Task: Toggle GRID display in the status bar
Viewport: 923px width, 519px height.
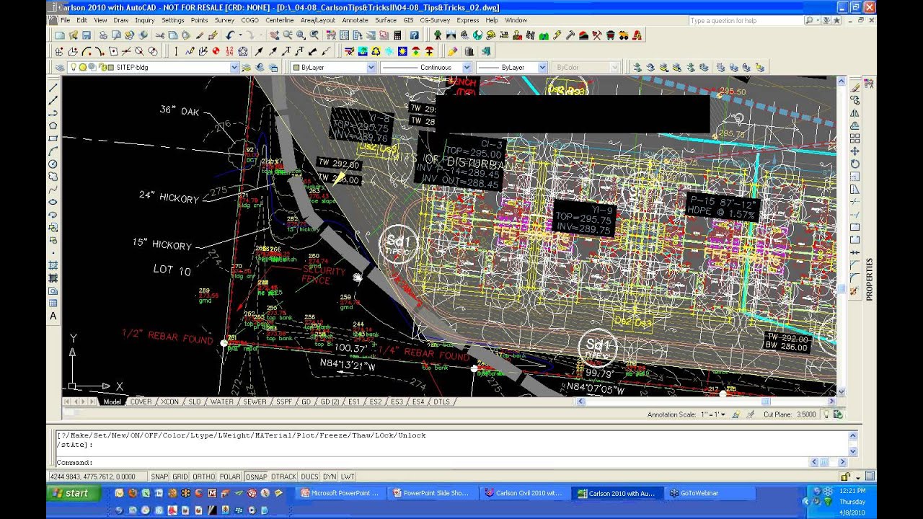Action: tap(180, 476)
